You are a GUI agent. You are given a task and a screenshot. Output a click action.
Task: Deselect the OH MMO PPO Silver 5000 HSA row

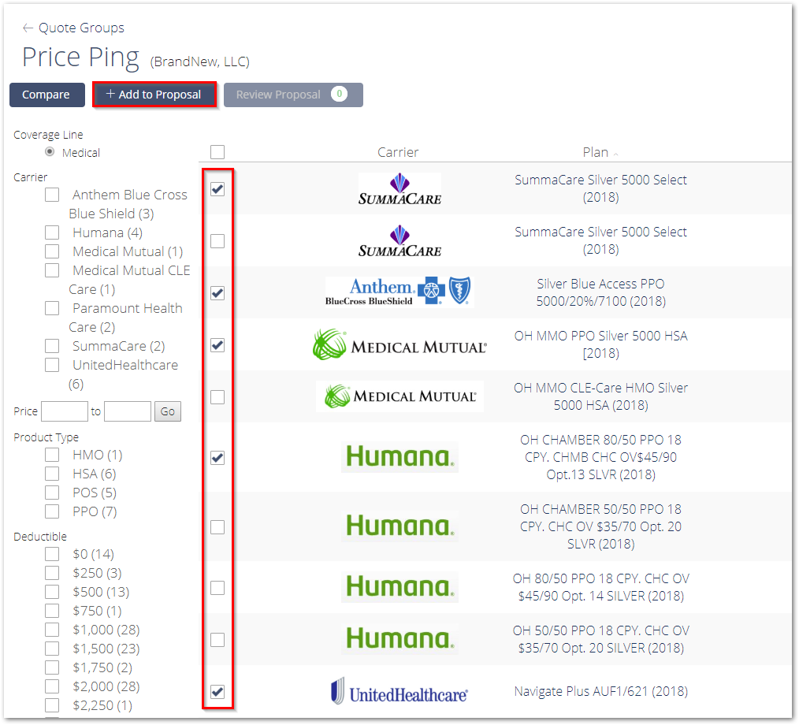[x=217, y=345]
